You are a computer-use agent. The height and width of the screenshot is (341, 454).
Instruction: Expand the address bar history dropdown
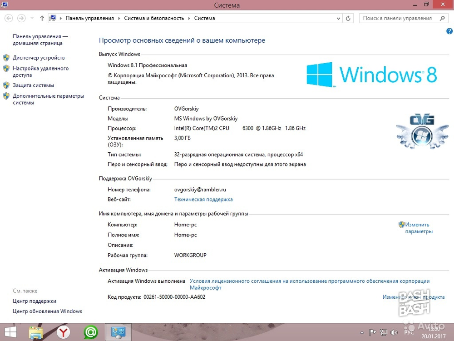pos(338,18)
